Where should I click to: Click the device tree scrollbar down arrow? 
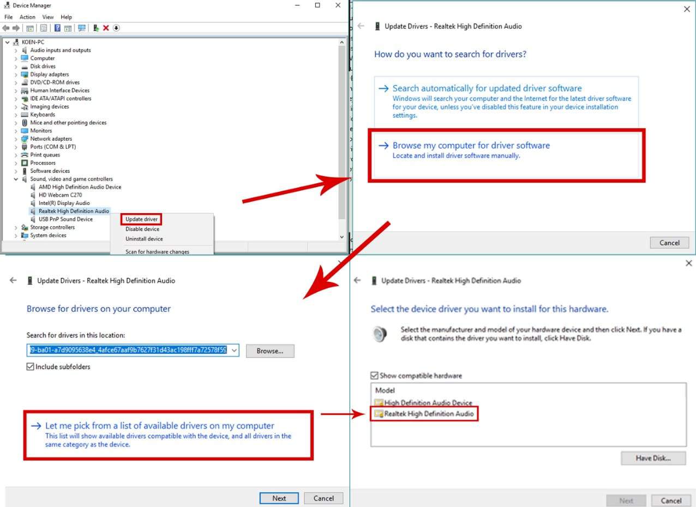point(342,237)
